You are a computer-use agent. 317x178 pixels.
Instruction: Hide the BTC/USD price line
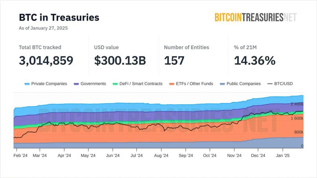click(x=283, y=84)
